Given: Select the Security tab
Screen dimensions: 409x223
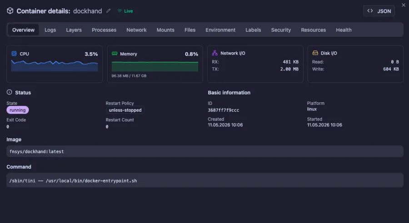Looking at the screenshot, I should 281,30.
